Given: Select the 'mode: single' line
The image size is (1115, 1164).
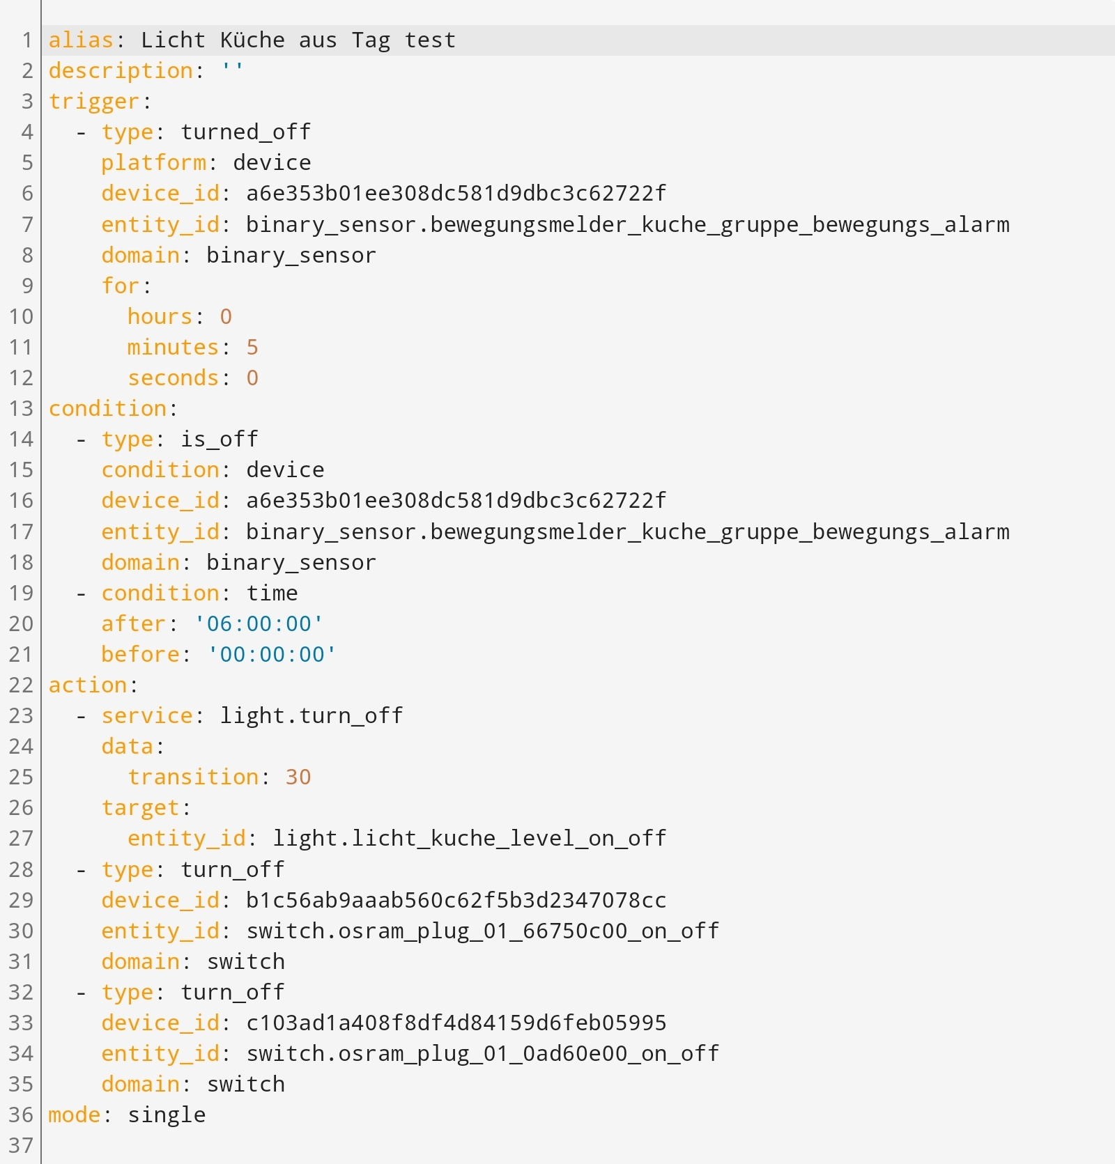Looking at the screenshot, I should point(125,1114).
